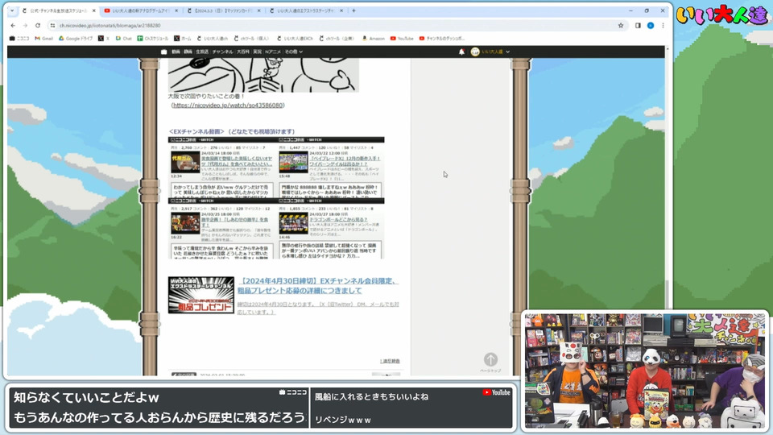
Task: Click the niconico TV logo in header
Action: (x=163, y=52)
